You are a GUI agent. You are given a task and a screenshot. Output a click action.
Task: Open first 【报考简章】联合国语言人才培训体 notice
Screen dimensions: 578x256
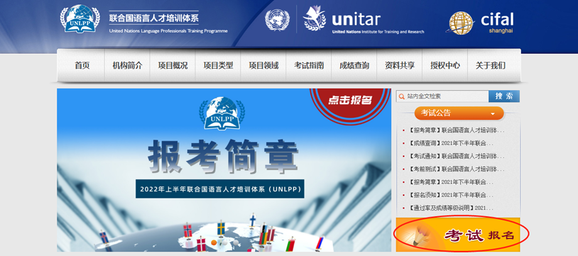[456, 131]
